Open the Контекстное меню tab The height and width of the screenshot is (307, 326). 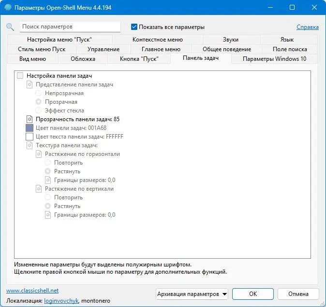158,40
